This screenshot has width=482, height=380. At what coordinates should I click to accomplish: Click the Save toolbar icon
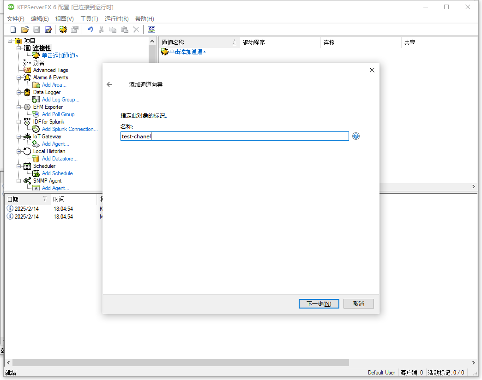(x=36, y=30)
